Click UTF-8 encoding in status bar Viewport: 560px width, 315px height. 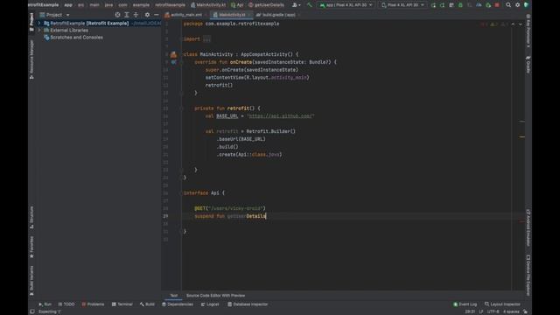pos(493,311)
